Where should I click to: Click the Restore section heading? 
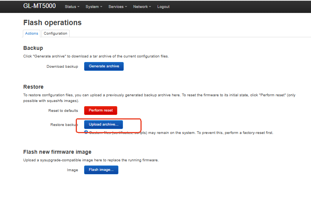pyautogui.click(x=33, y=87)
